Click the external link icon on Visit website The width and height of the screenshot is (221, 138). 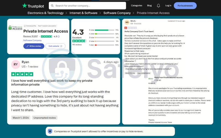(x=61, y=46)
